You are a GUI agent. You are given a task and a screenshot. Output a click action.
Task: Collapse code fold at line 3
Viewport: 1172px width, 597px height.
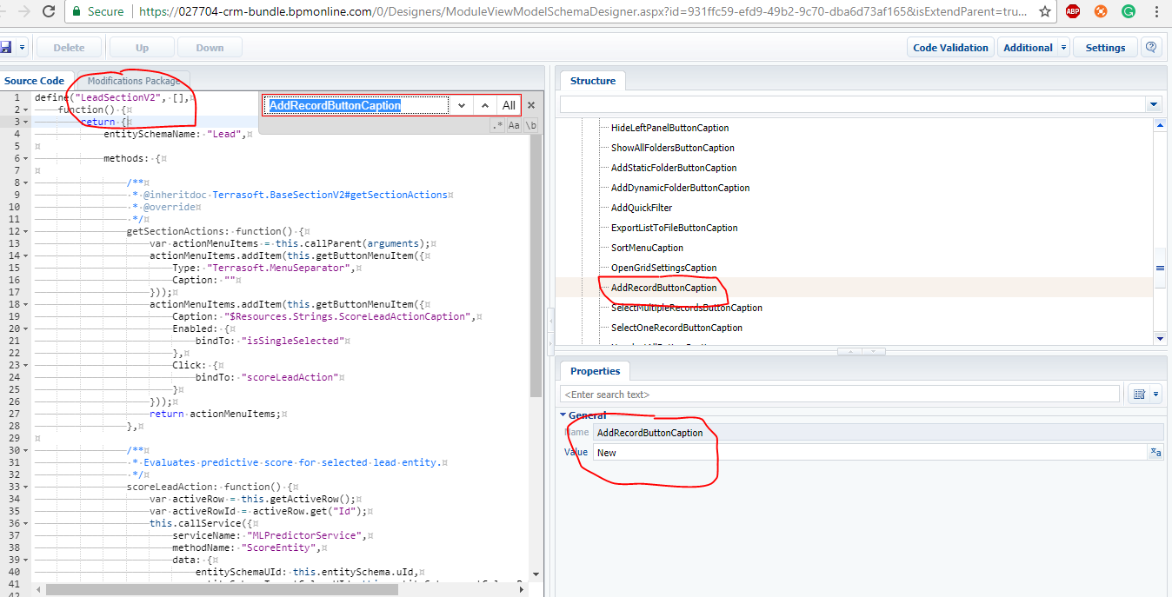[x=26, y=122]
